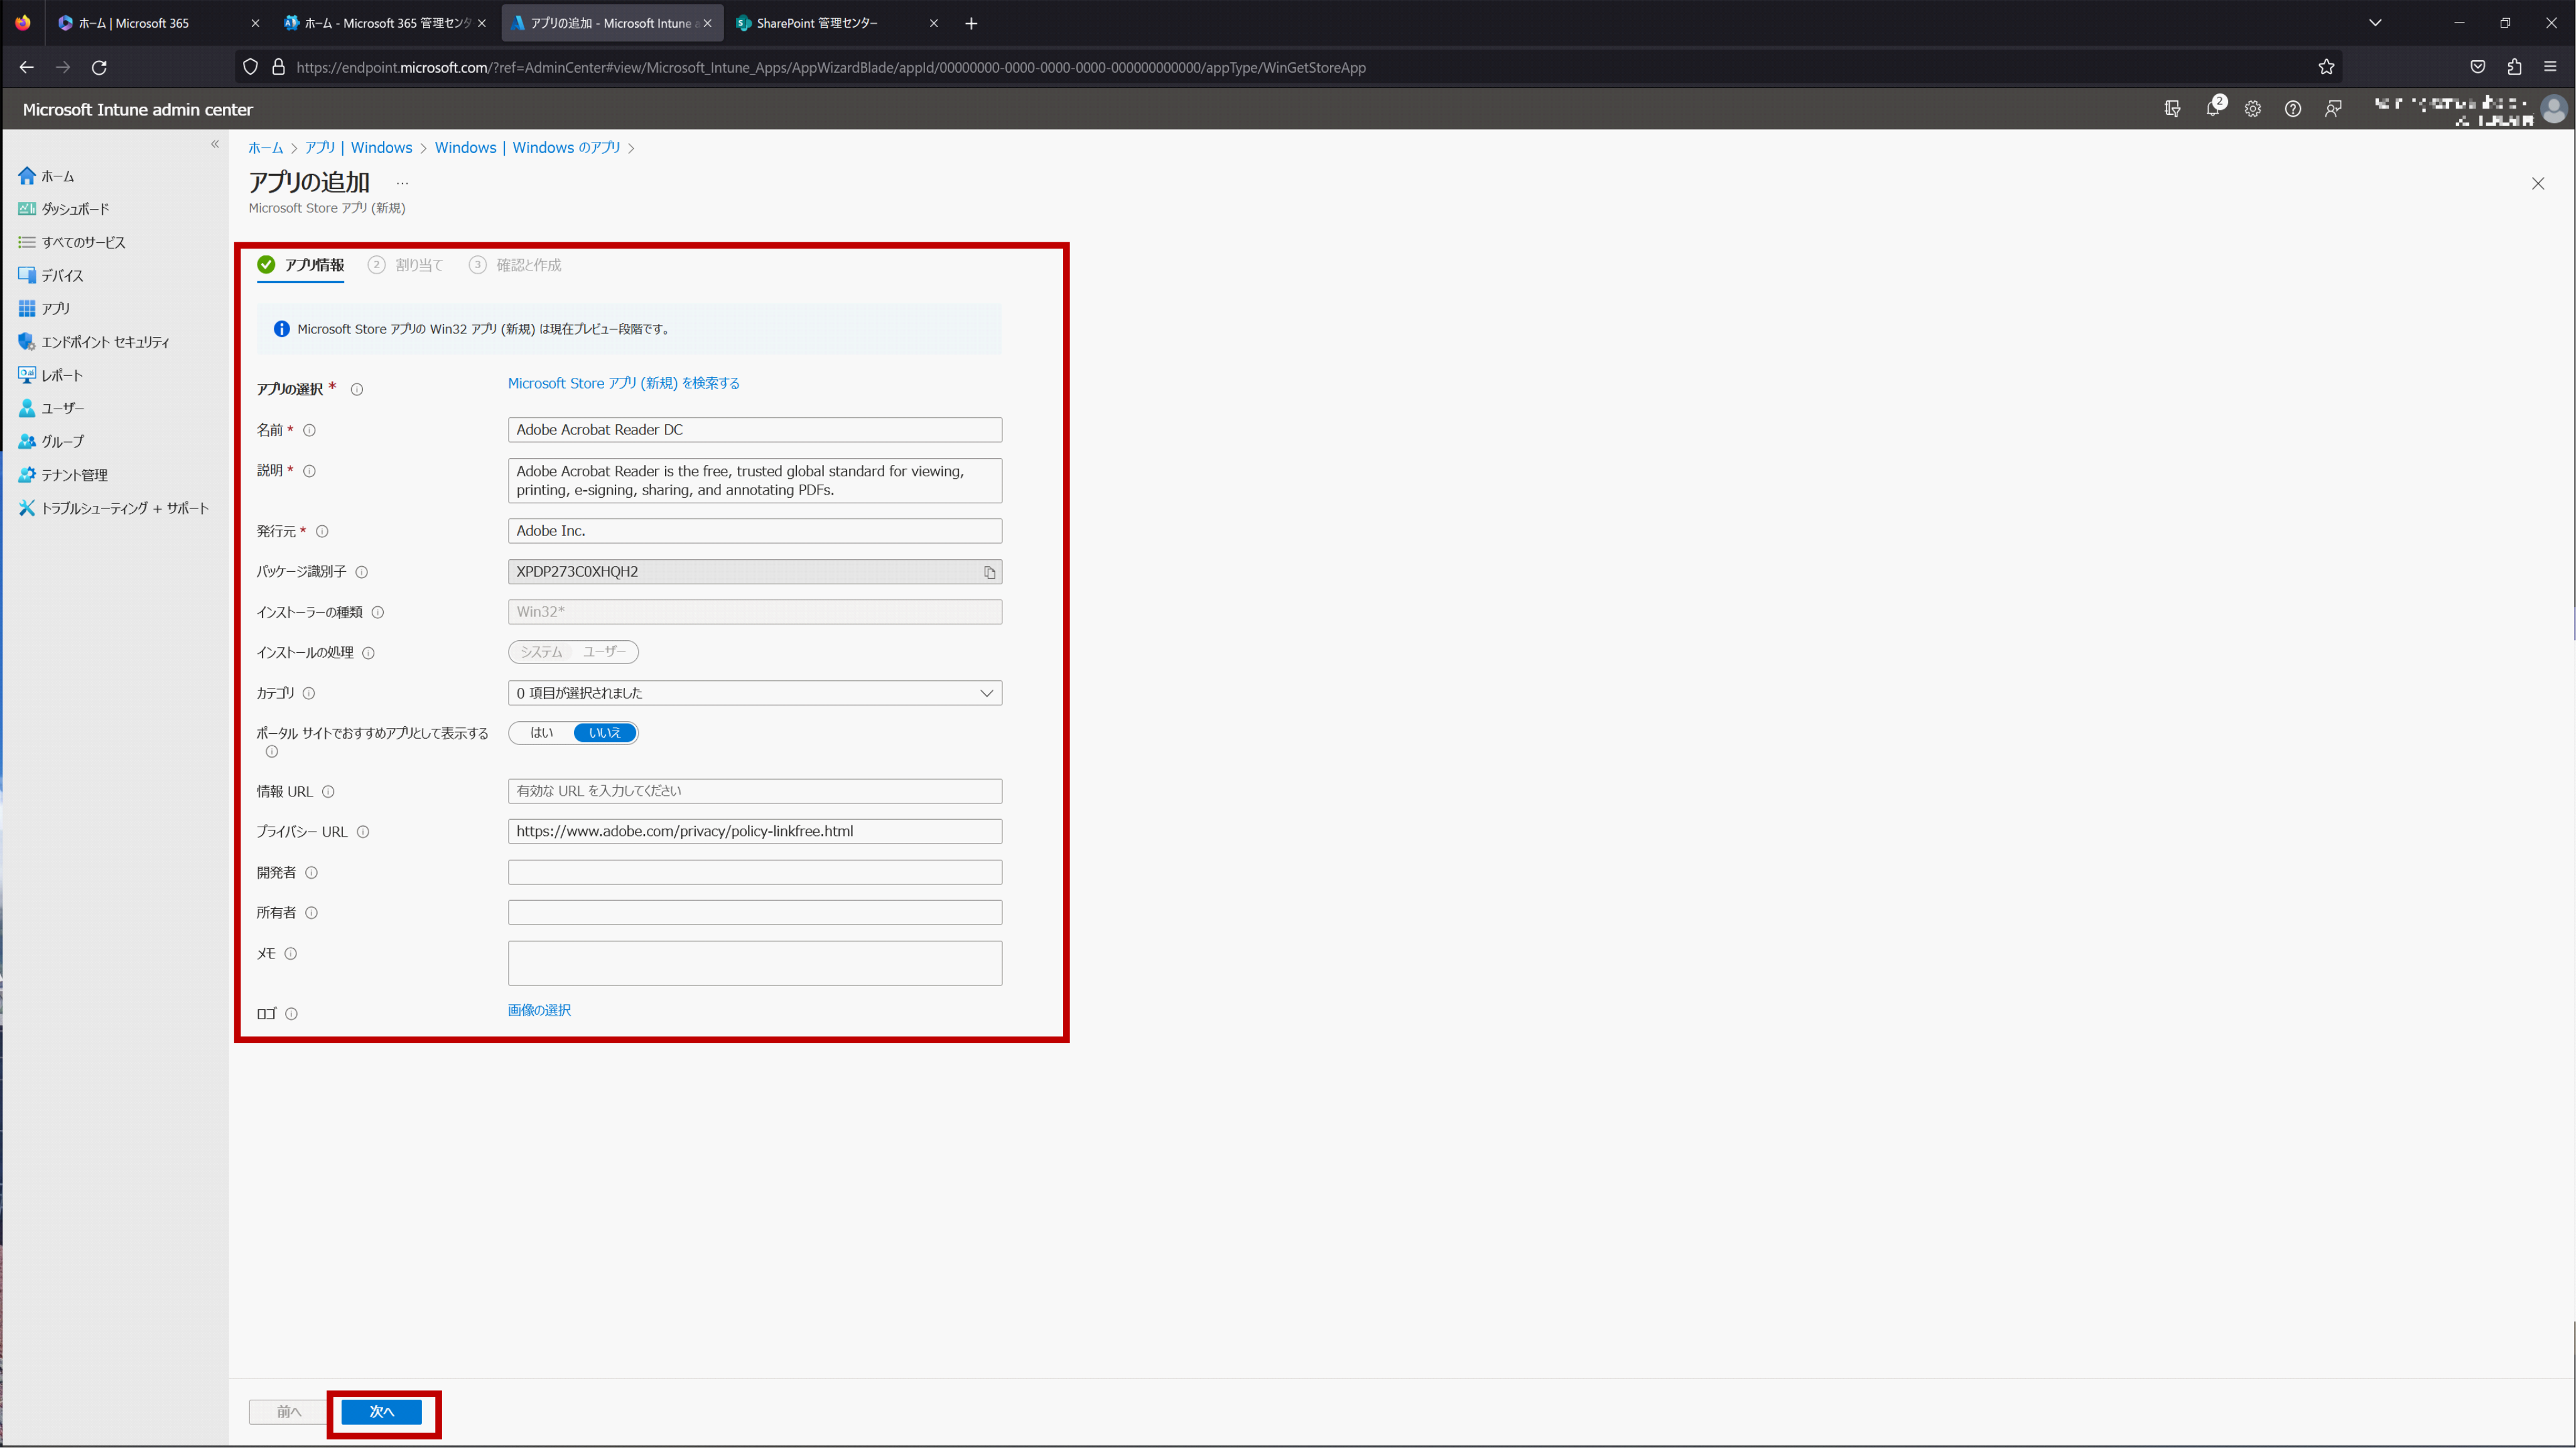2576x1448 pixels.
Task: Reload the page in browser toolbar
Action: (99, 67)
